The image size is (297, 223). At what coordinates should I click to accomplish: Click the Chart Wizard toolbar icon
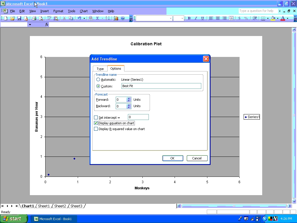click(116, 18)
